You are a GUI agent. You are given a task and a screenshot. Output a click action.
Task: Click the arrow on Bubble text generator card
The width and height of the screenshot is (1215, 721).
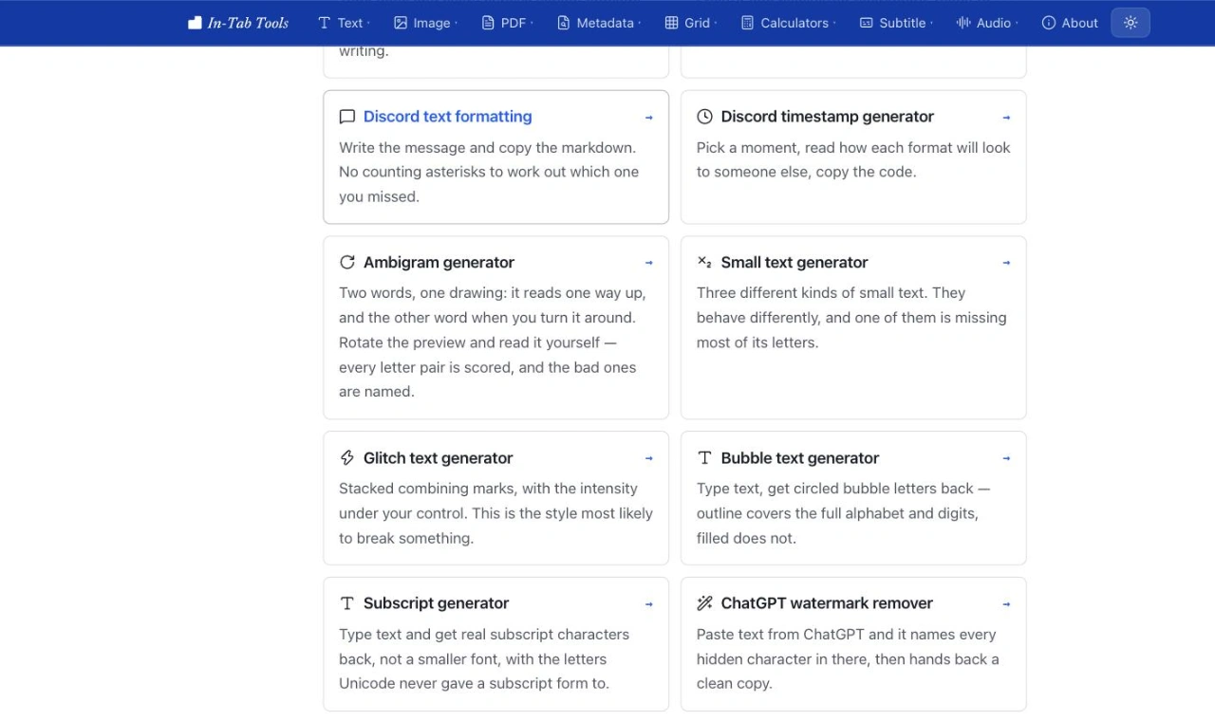(x=1006, y=458)
